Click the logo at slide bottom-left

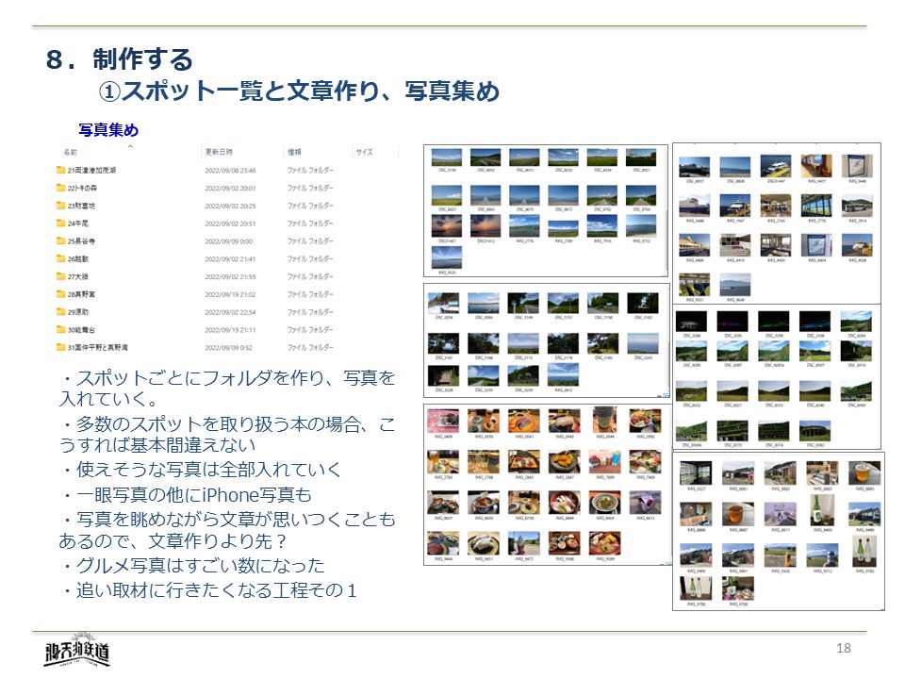point(76,654)
